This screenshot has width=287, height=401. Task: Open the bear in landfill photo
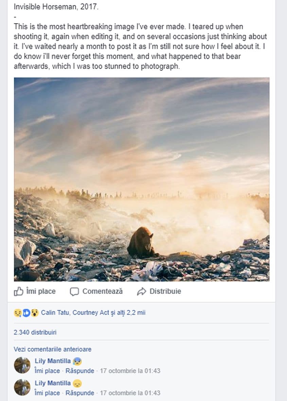(x=142, y=179)
